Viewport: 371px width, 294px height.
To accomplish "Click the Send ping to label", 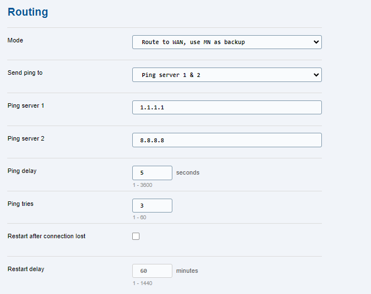I will click(x=25, y=73).
